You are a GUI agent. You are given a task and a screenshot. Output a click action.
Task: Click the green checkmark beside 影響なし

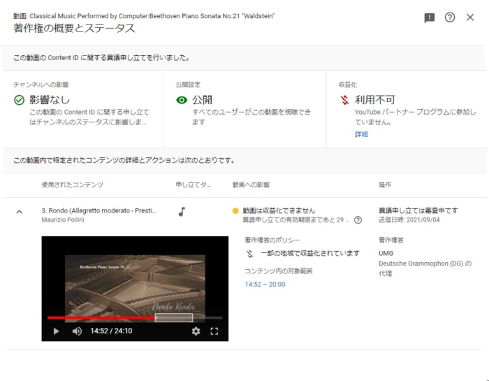[20, 100]
